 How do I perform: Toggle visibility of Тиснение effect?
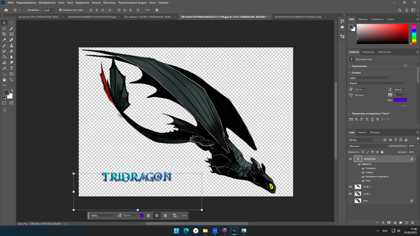click(x=363, y=168)
